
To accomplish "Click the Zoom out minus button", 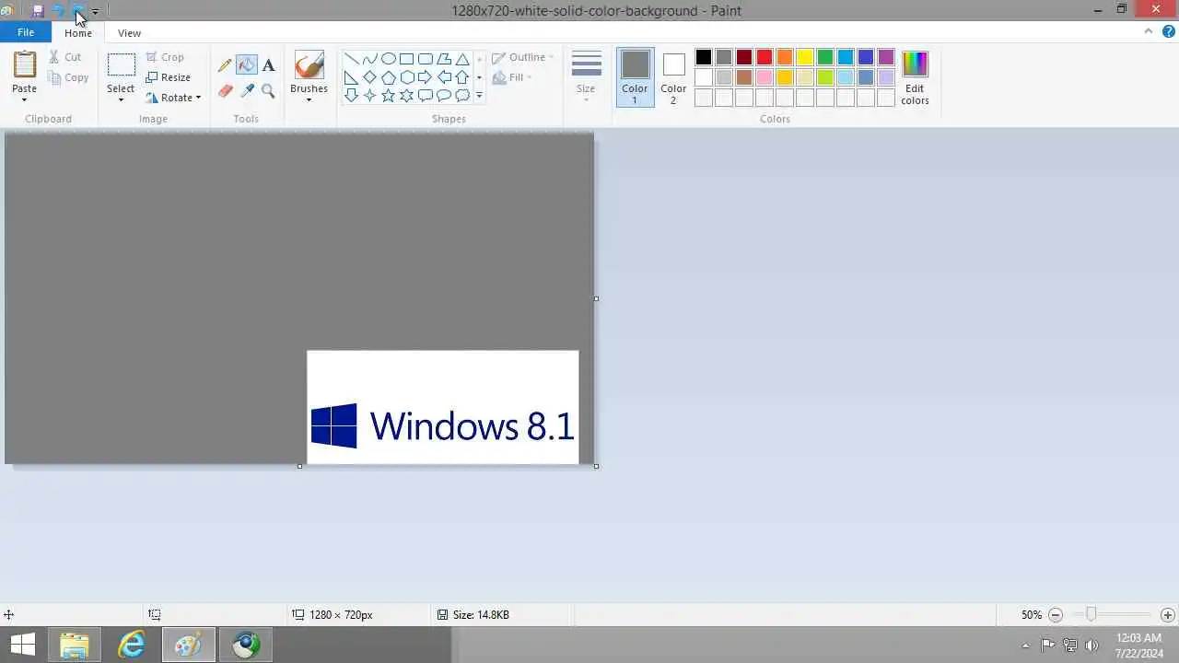I will 1056,614.
